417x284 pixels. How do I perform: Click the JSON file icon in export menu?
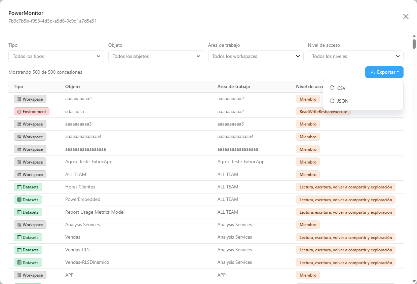332,101
